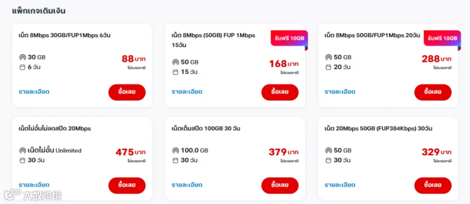Buy the 88 baht 30GB package
The width and height of the screenshot is (470, 204).
[x=127, y=92]
